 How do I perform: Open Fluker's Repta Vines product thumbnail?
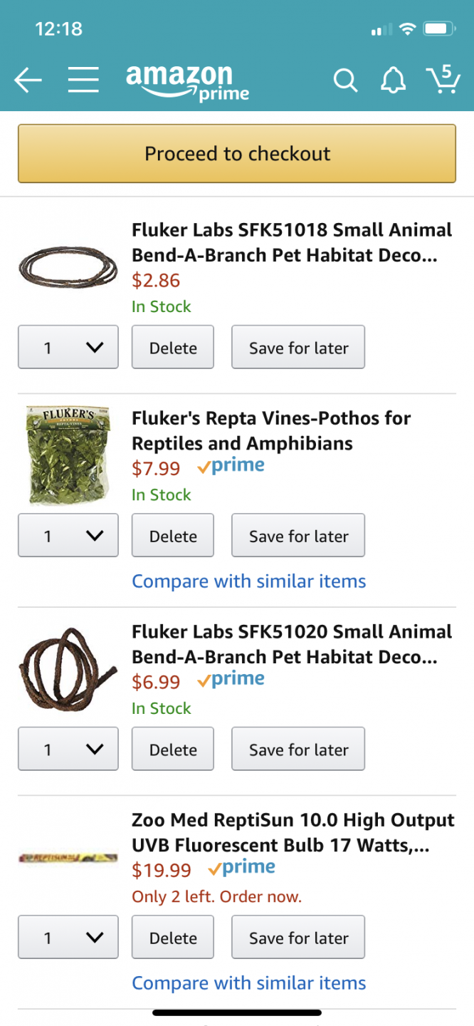[68, 456]
